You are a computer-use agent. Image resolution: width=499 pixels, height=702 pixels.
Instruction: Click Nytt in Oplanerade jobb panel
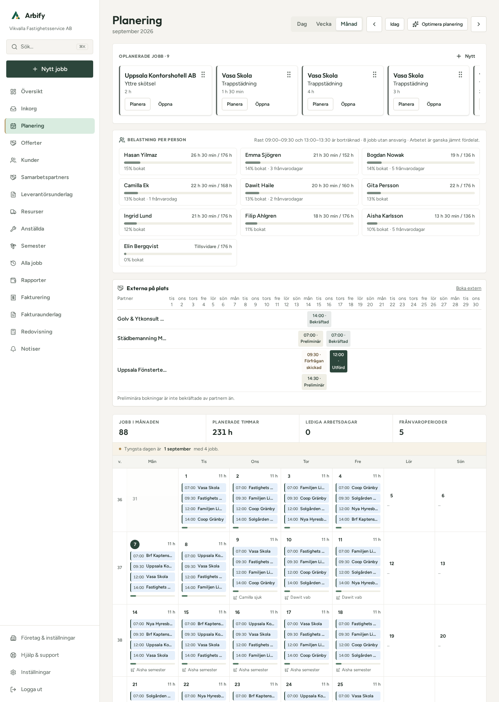click(466, 56)
